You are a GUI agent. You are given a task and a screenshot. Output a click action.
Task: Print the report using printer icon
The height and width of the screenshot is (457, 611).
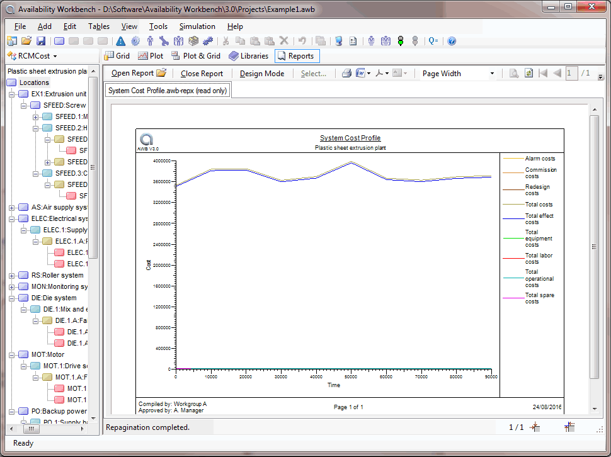346,74
